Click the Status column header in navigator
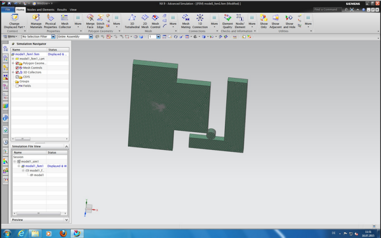 tap(58, 50)
